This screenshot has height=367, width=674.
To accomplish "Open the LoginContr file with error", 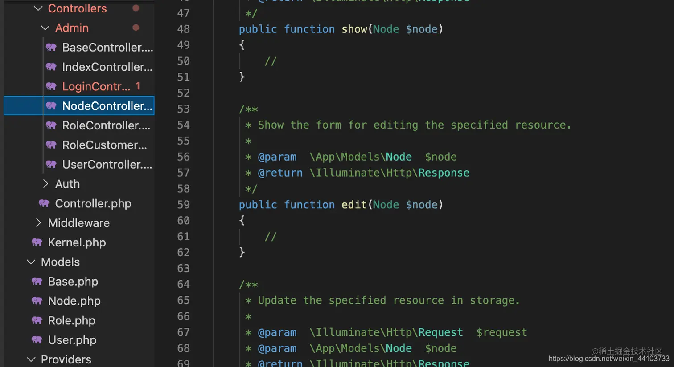I will click(96, 86).
